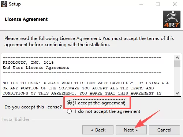
Task: Click the scroll up arrow of license text
Action: point(177,58)
